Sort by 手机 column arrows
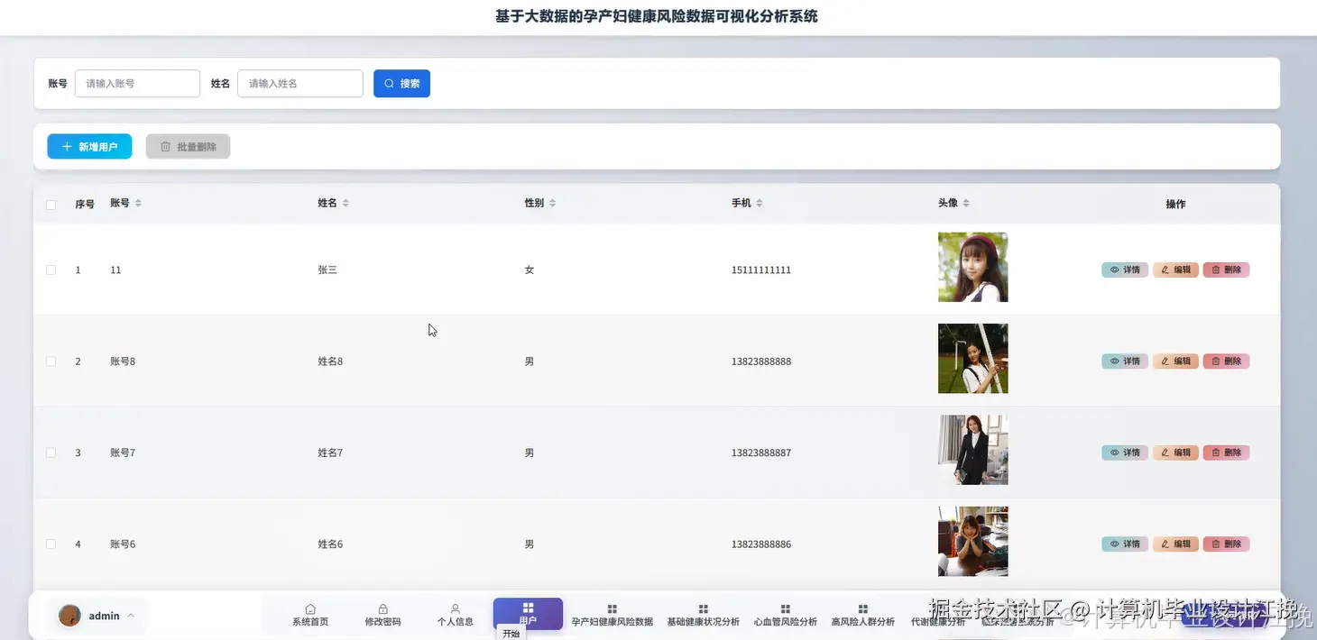Screen dimensions: 1317x640 click(760, 204)
